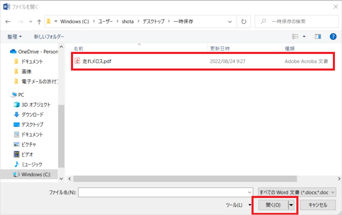Go up one folder level
The height and width of the screenshot is (215, 342).
pos(39,22)
